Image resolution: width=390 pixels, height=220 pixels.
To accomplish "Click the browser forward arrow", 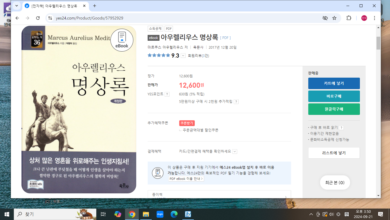I will pyautogui.click(x=28, y=18).
